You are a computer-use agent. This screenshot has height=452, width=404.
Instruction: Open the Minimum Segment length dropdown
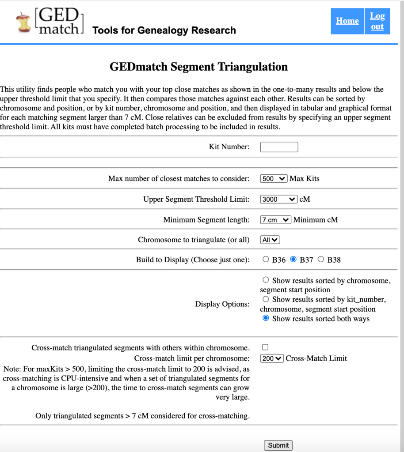click(275, 219)
